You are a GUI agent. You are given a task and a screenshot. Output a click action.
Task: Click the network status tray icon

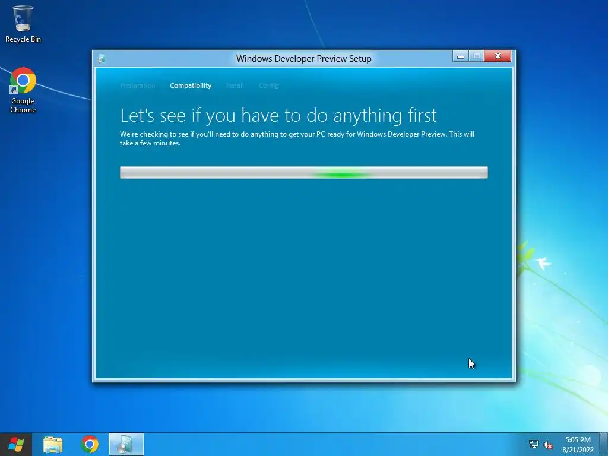pos(534,444)
